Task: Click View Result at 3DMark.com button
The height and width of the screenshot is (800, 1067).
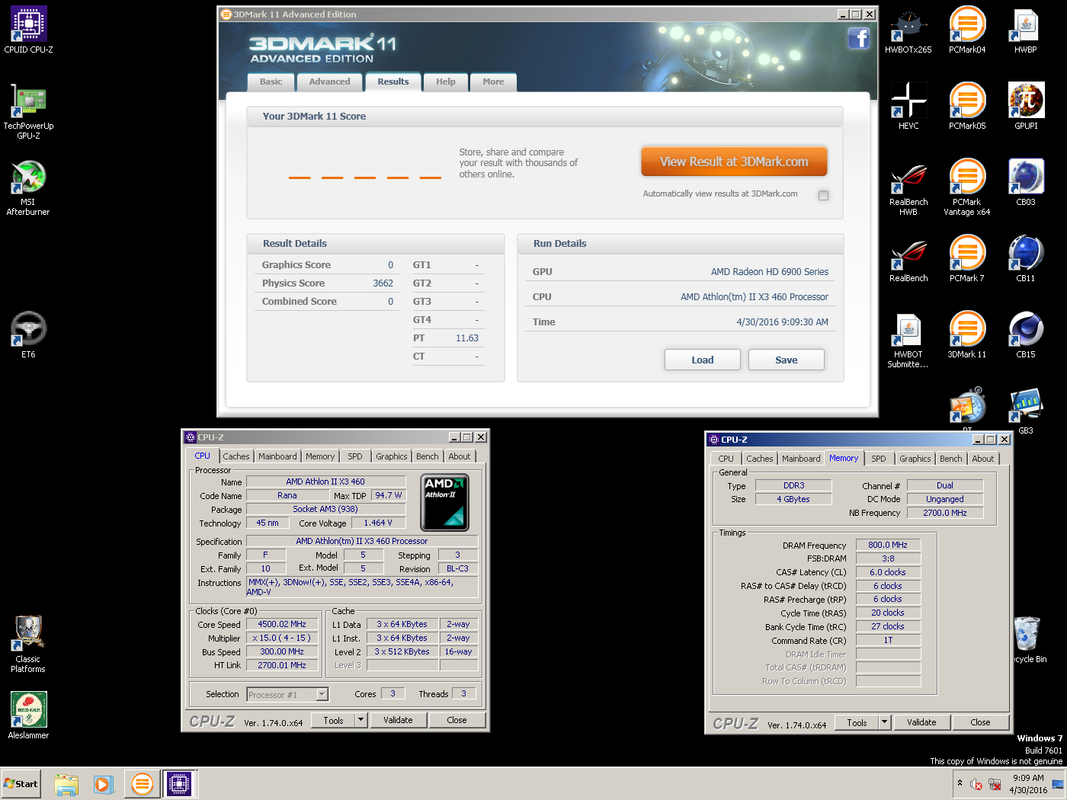Action: pyautogui.click(x=734, y=162)
